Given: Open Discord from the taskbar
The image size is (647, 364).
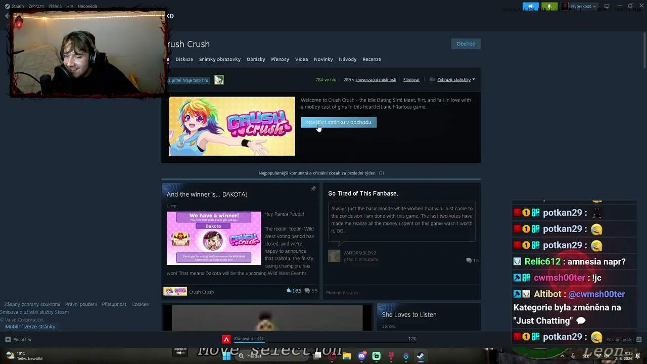Looking at the screenshot, I should 361,356.
